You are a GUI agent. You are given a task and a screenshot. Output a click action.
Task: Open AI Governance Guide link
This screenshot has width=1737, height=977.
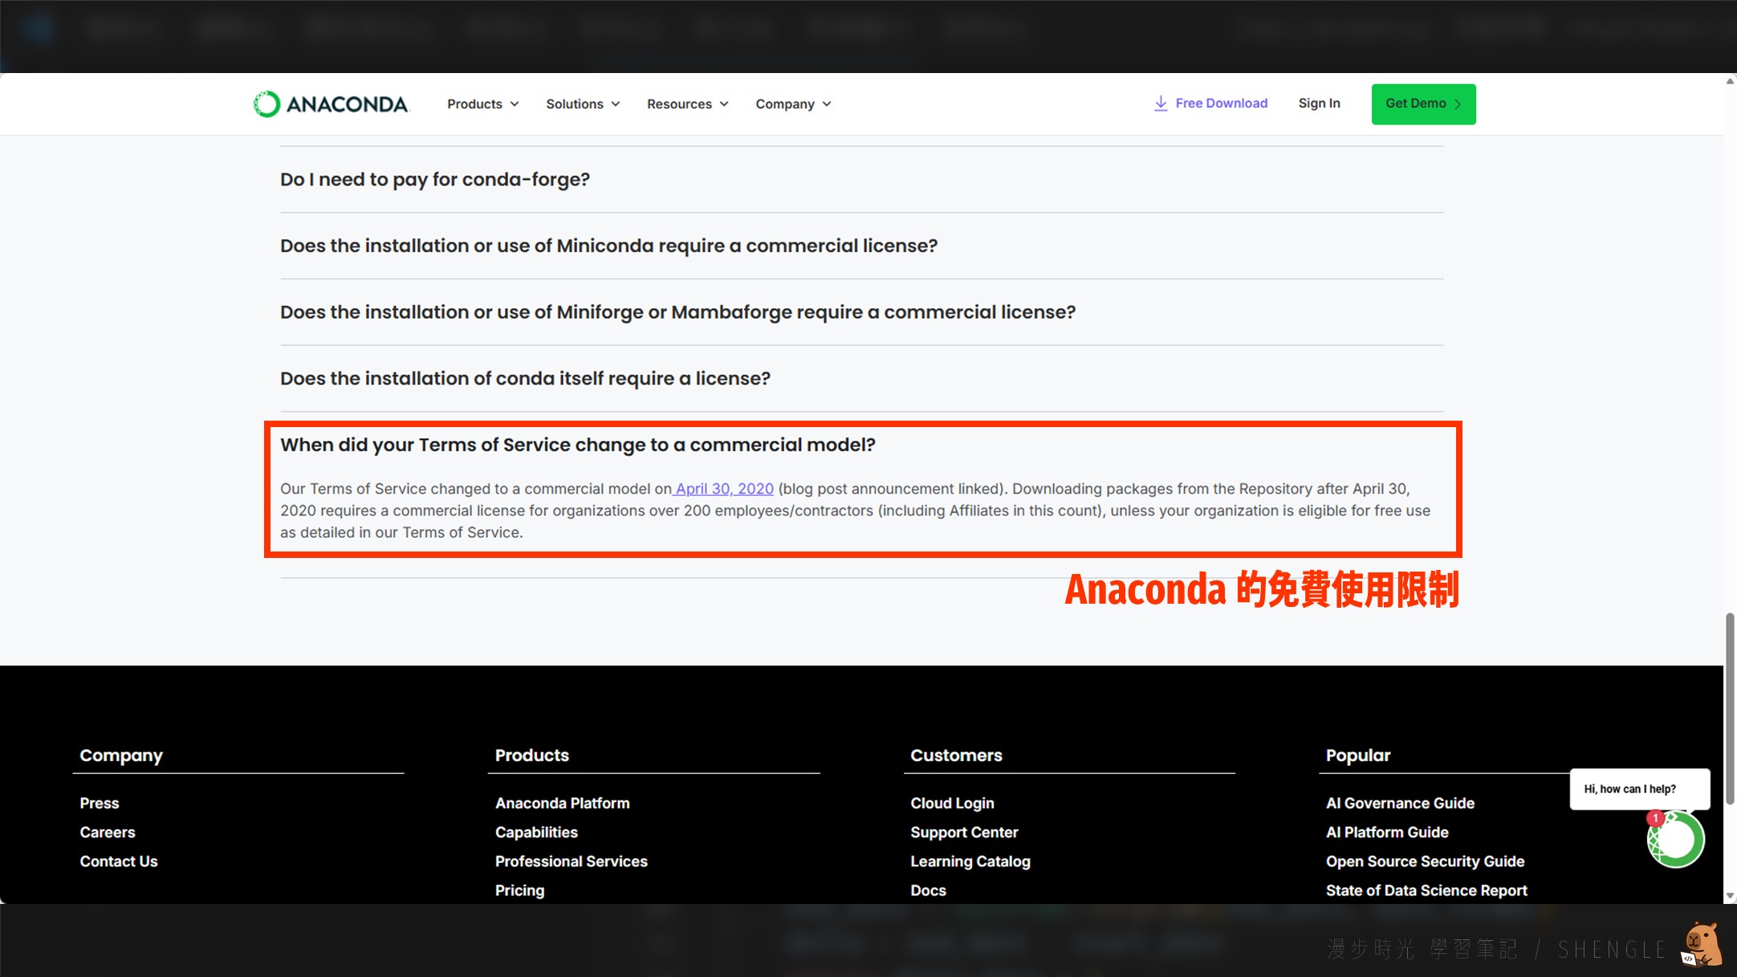coord(1400,803)
